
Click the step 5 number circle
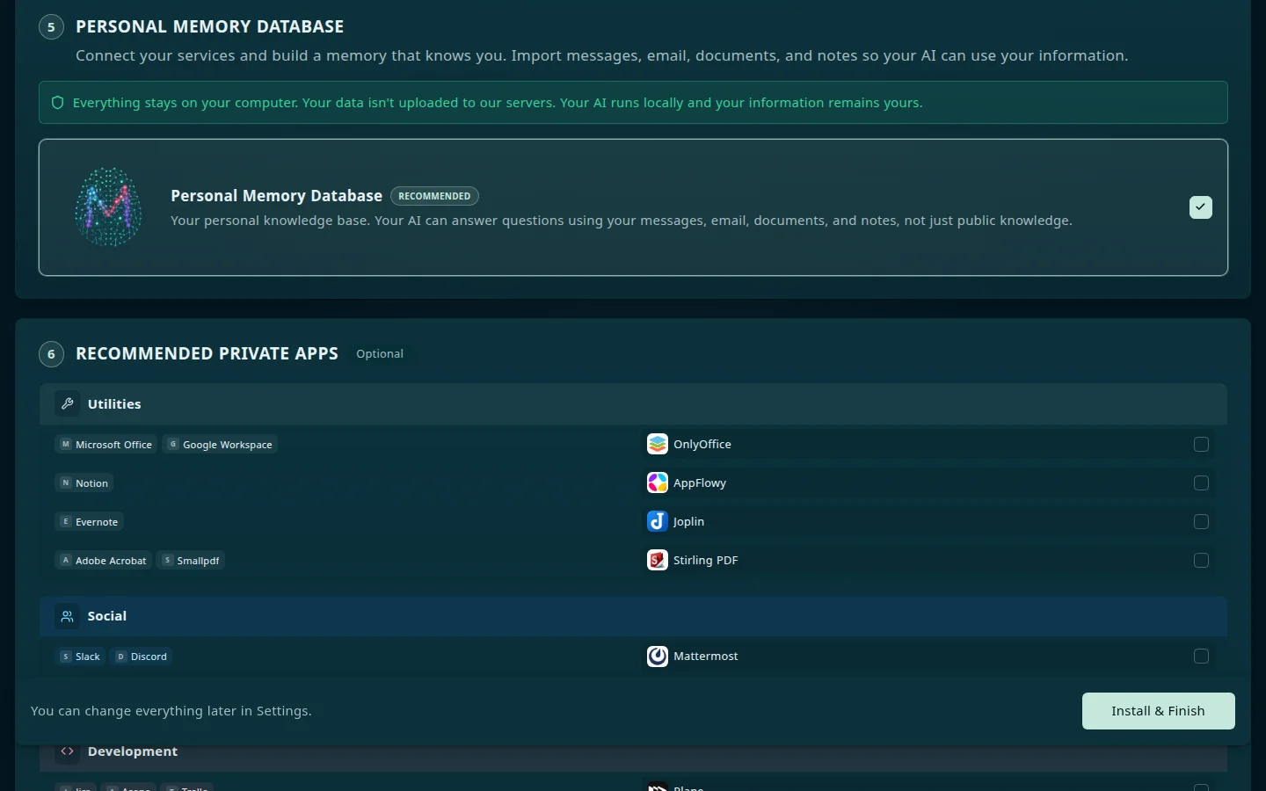(51, 27)
